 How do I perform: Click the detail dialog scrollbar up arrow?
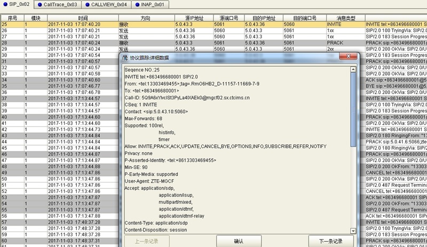353,69
